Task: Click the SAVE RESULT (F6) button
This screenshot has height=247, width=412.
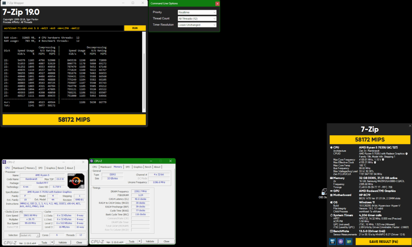Action: [383, 241]
